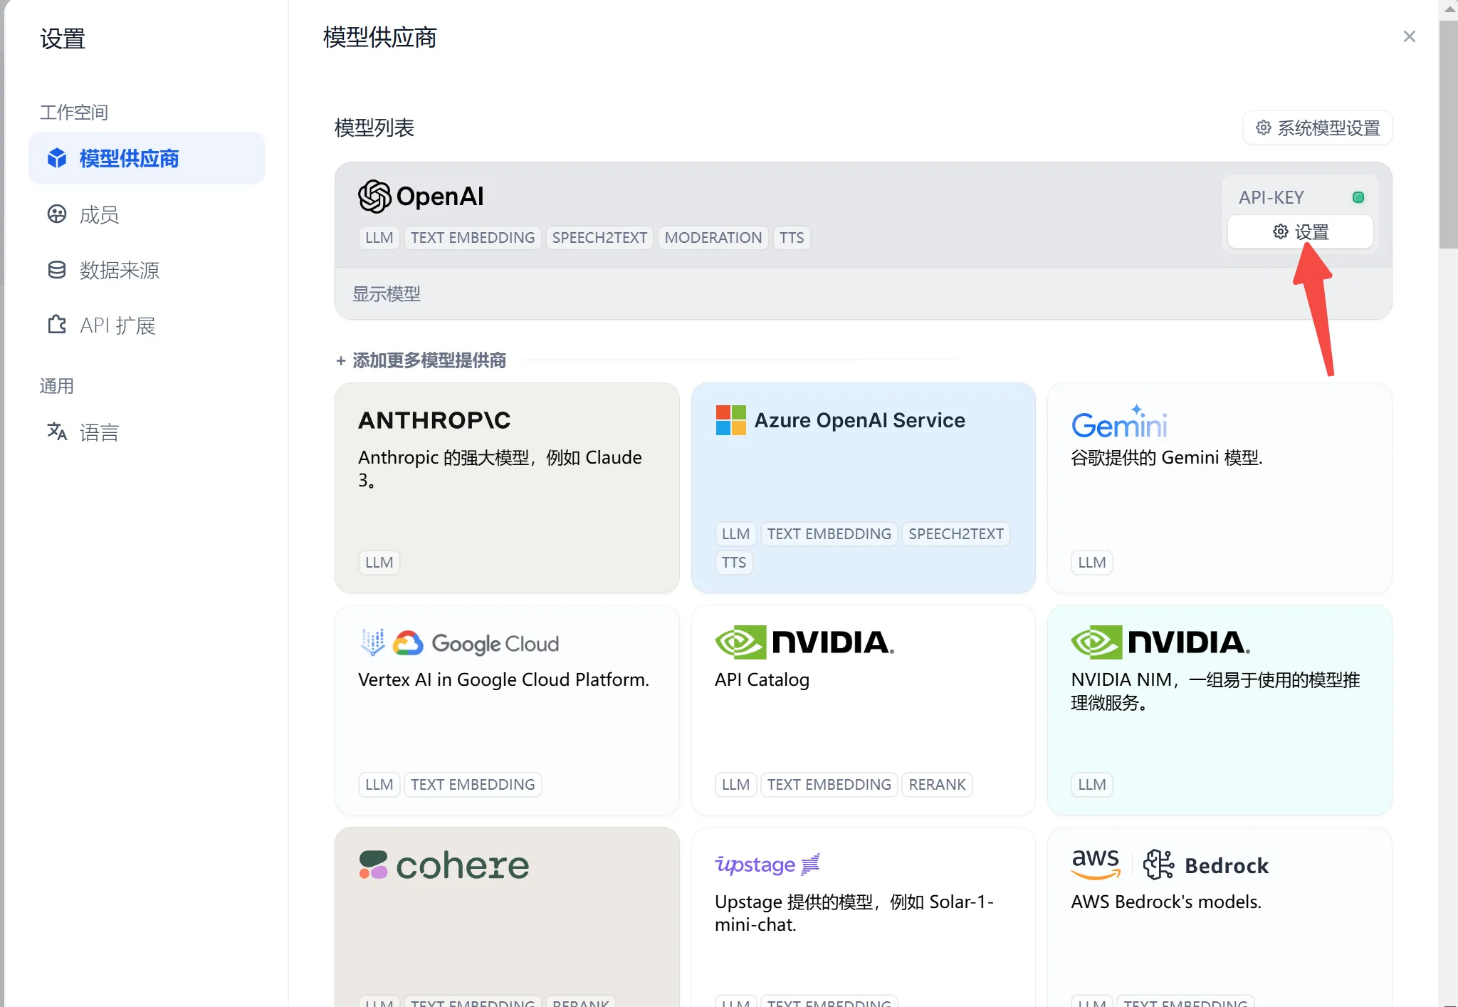Click the Google Cloud logo
This screenshot has width=1458, height=1007.
coord(459,642)
